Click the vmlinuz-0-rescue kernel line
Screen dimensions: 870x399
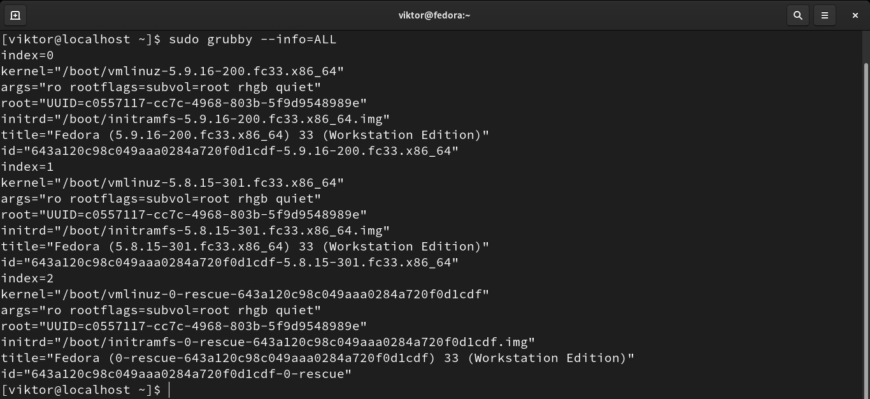tap(245, 294)
